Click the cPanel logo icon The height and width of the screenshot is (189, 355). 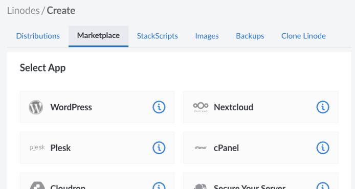pyautogui.click(x=201, y=148)
